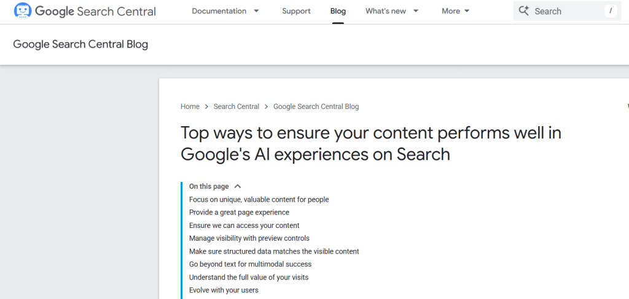Click the sparkle search icon
This screenshot has width=629, height=299.
[x=524, y=11]
